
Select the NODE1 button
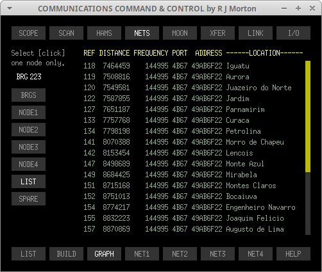click(28, 113)
